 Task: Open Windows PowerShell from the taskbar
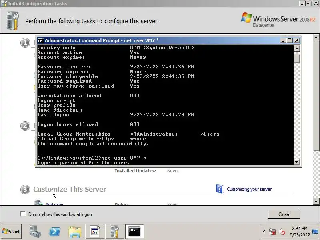point(55,232)
